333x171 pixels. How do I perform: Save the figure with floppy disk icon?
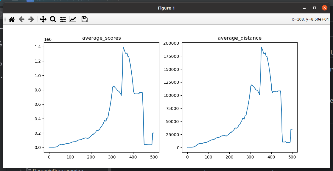coord(85,19)
